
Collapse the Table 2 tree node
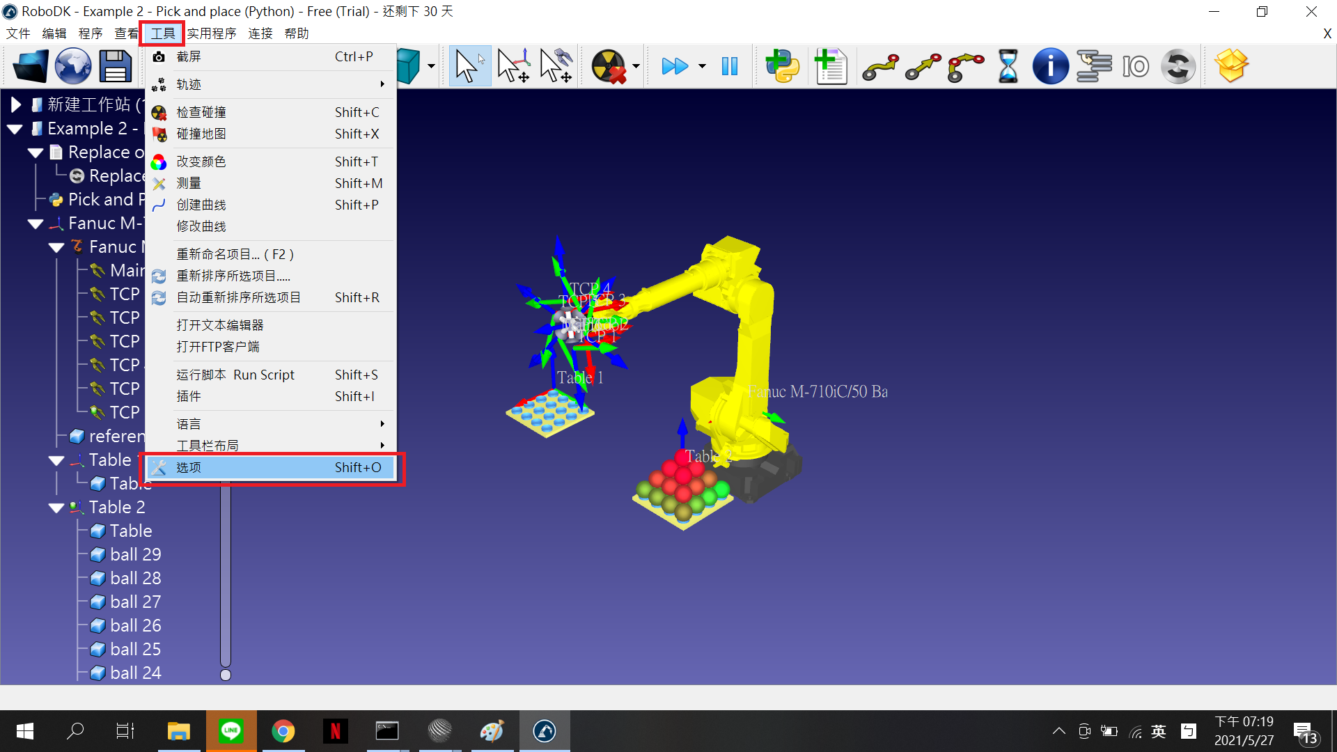(x=56, y=508)
